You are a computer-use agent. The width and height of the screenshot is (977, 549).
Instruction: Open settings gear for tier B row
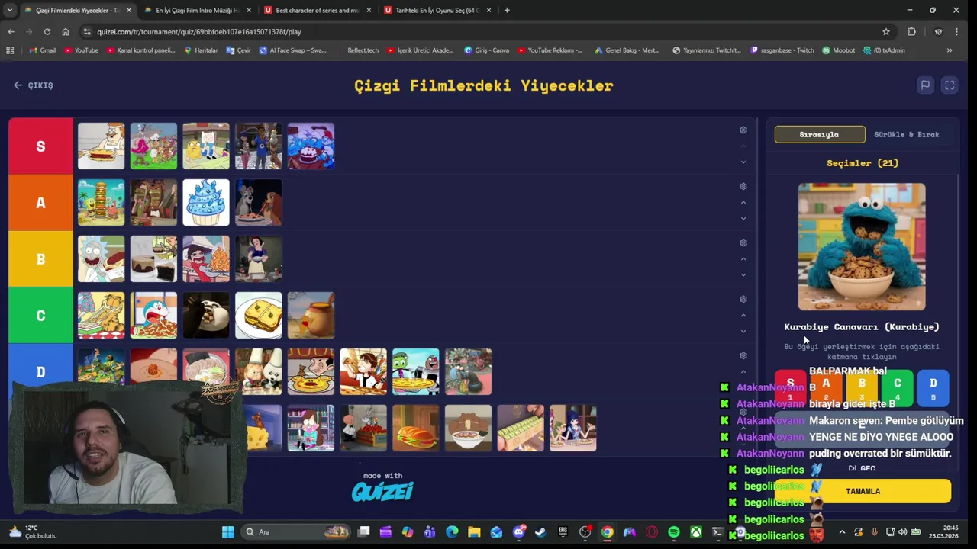[743, 243]
